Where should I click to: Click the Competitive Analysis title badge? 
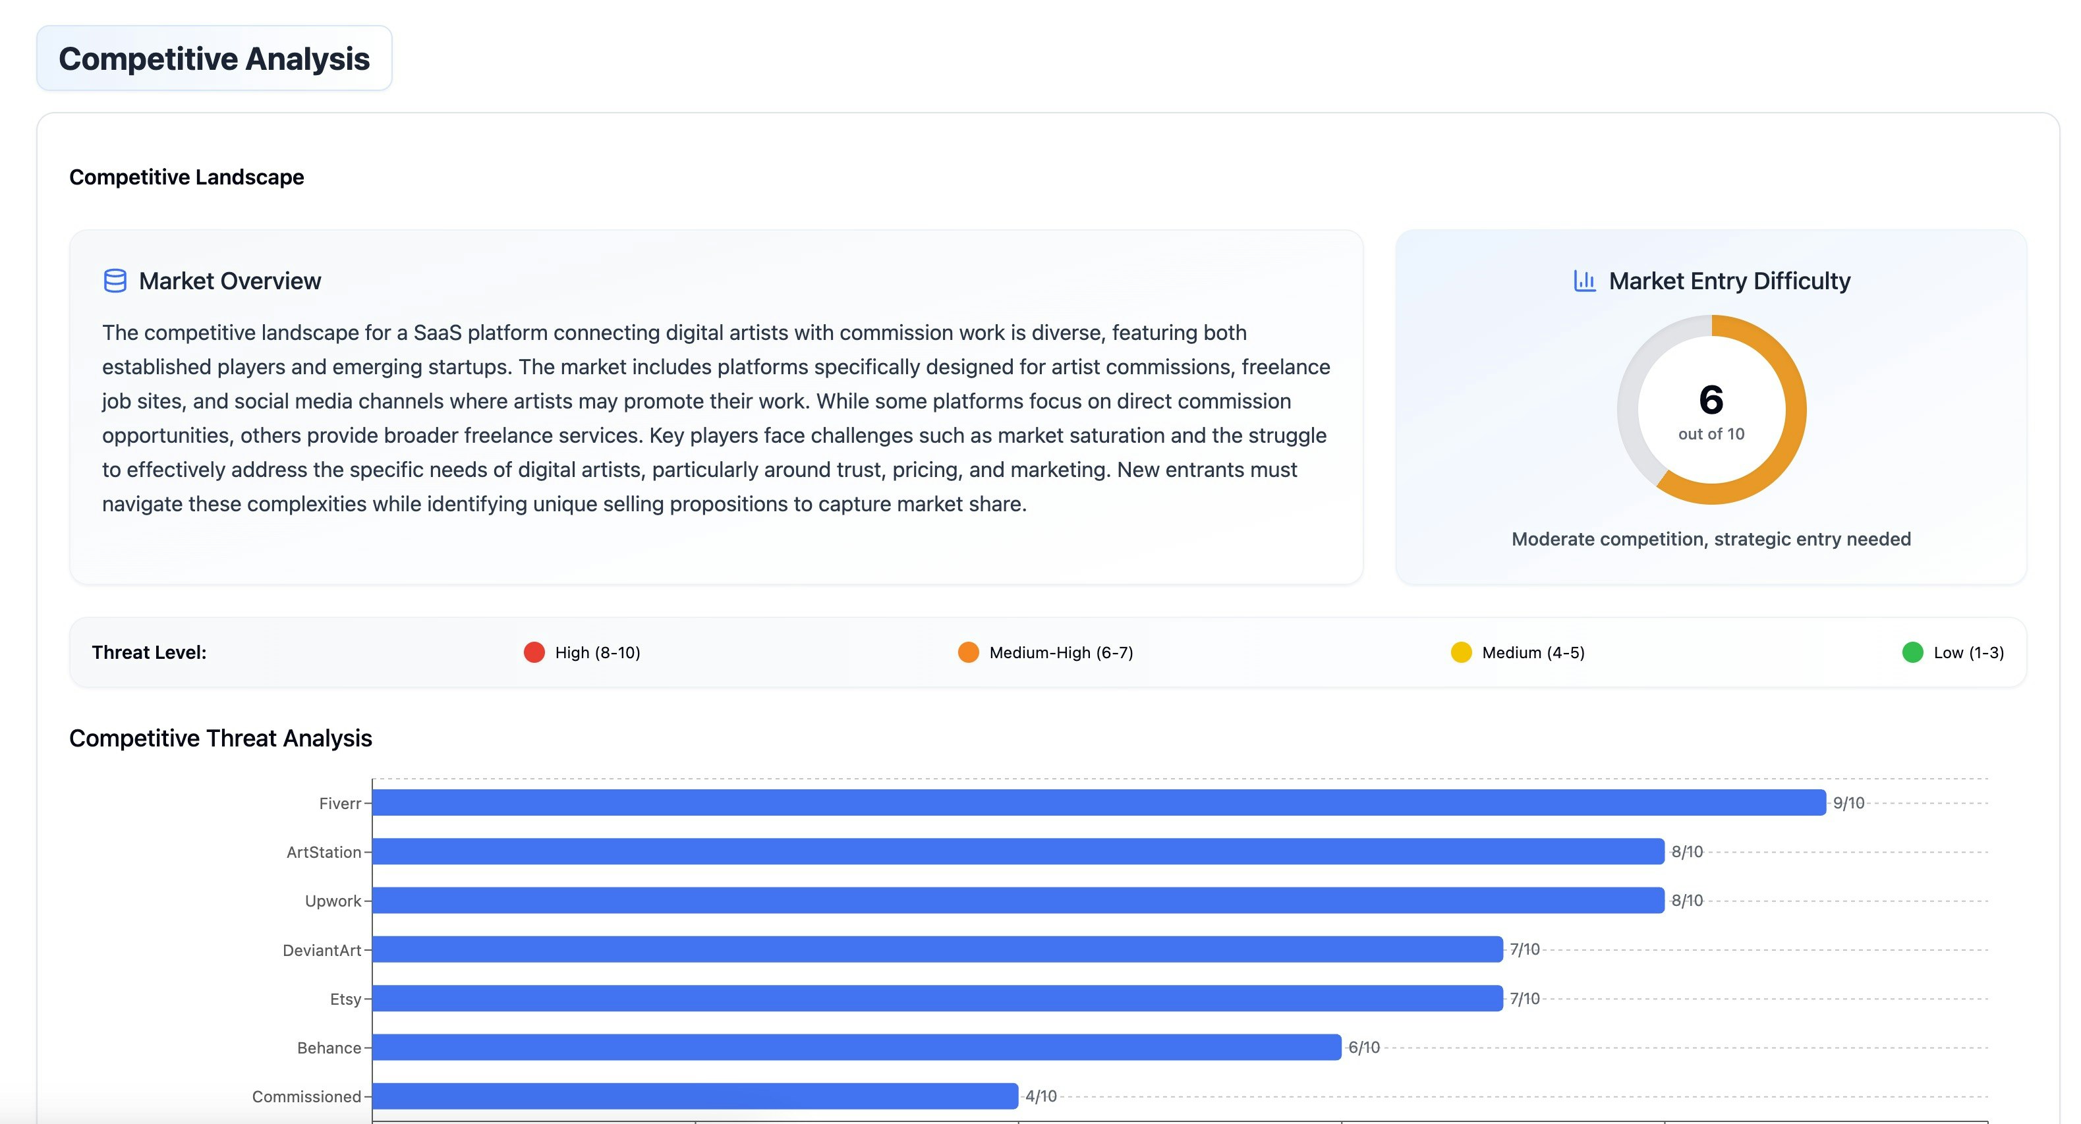pos(214,59)
